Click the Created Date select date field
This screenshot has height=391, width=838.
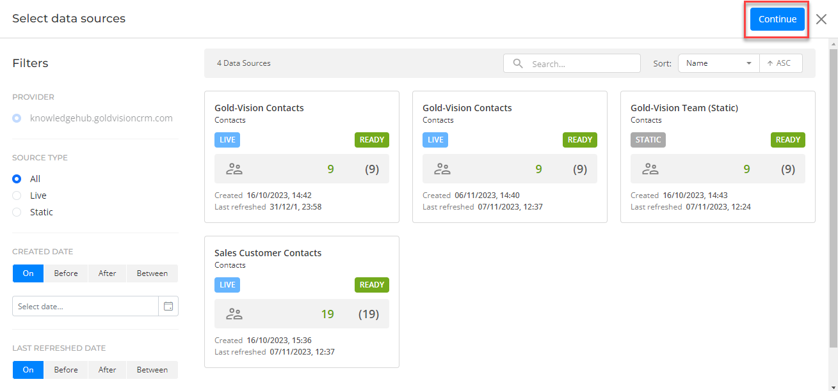85,306
